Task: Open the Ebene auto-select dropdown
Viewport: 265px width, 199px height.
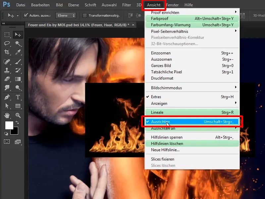Action: point(66,16)
